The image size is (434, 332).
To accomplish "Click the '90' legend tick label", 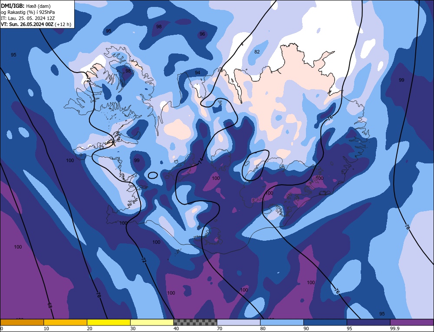I will point(306,329).
